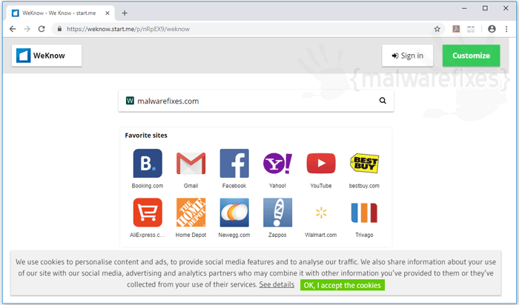The image size is (519, 305).
Task: Open the See details cookie link
Action: [277, 284]
